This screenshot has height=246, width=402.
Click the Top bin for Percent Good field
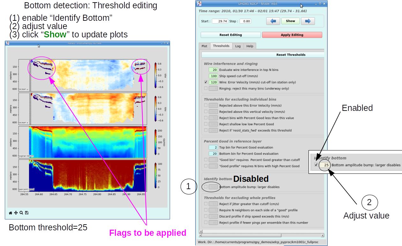[213, 148]
